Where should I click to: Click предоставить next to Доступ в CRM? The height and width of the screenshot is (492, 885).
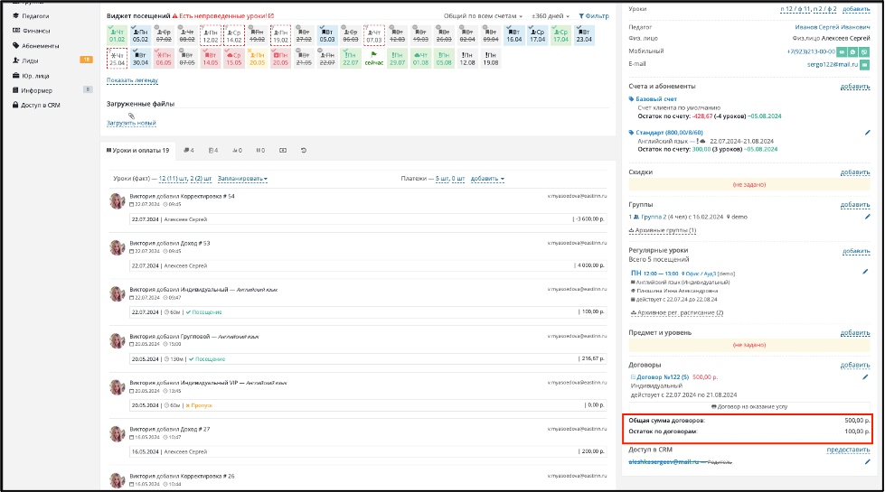(x=848, y=450)
